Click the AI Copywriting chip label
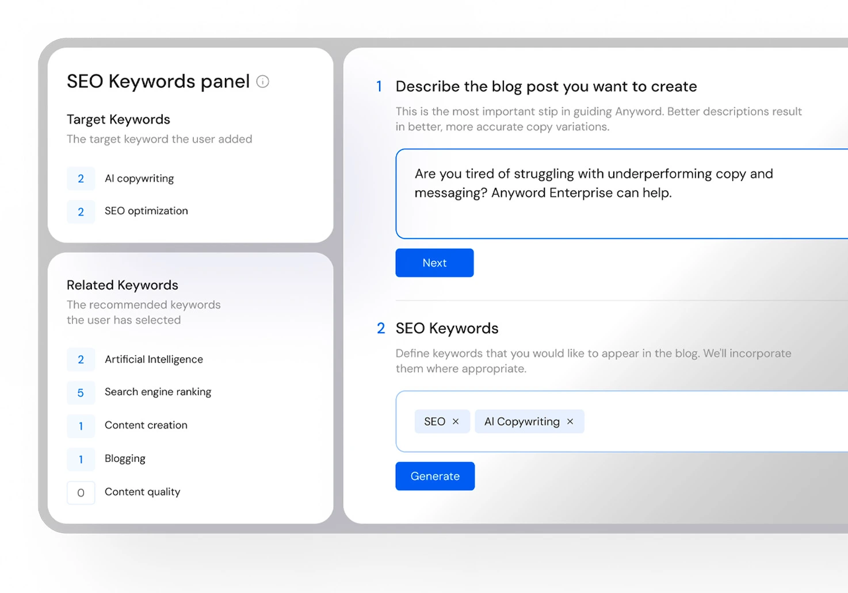This screenshot has height=593, width=848. click(x=522, y=422)
